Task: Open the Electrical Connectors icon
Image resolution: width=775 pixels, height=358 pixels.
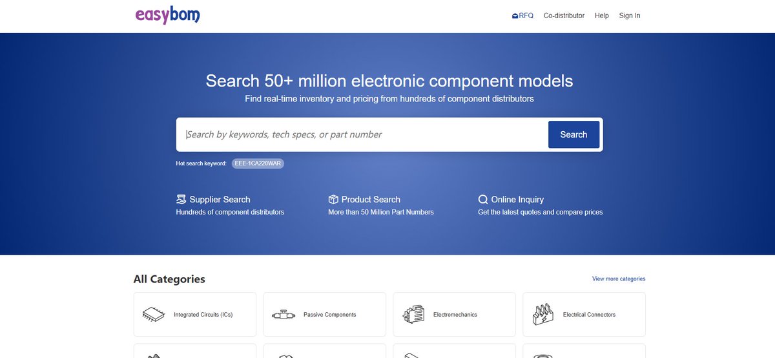Action: [542, 315]
